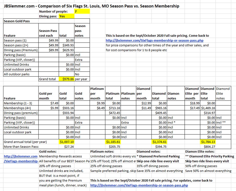Select the Season pass (1) label cell

(21, 40)
